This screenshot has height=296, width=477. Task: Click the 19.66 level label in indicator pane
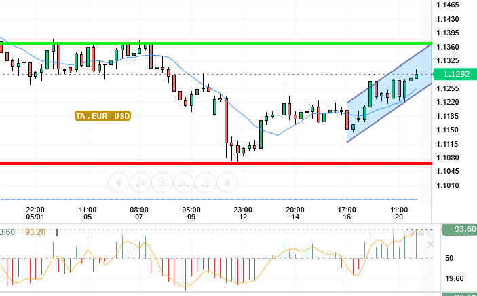455,278
